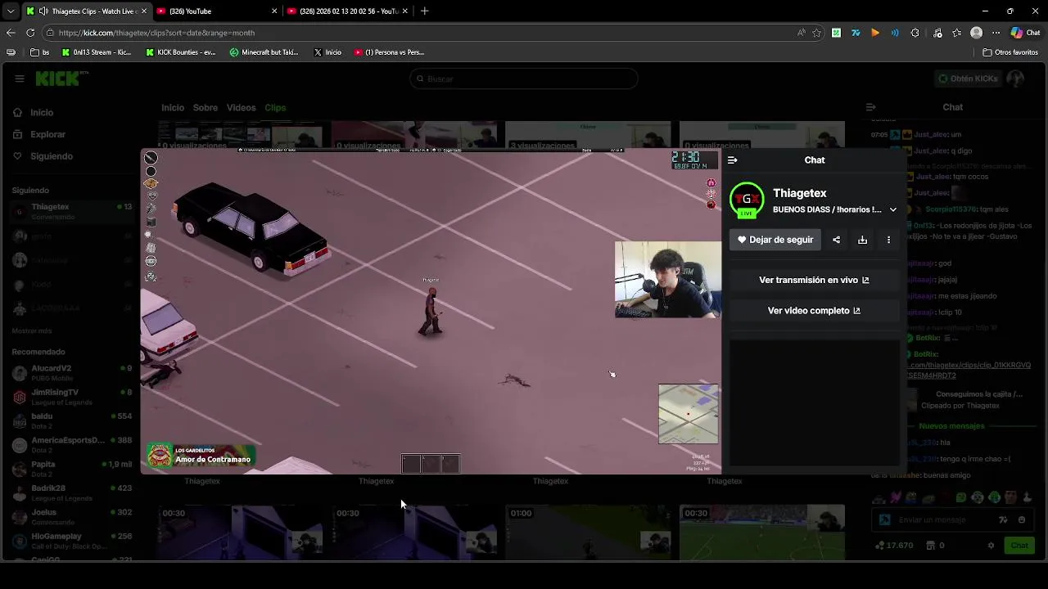Switch to the Inicio channel tab
The width and height of the screenshot is (1048, 589).
173,108
